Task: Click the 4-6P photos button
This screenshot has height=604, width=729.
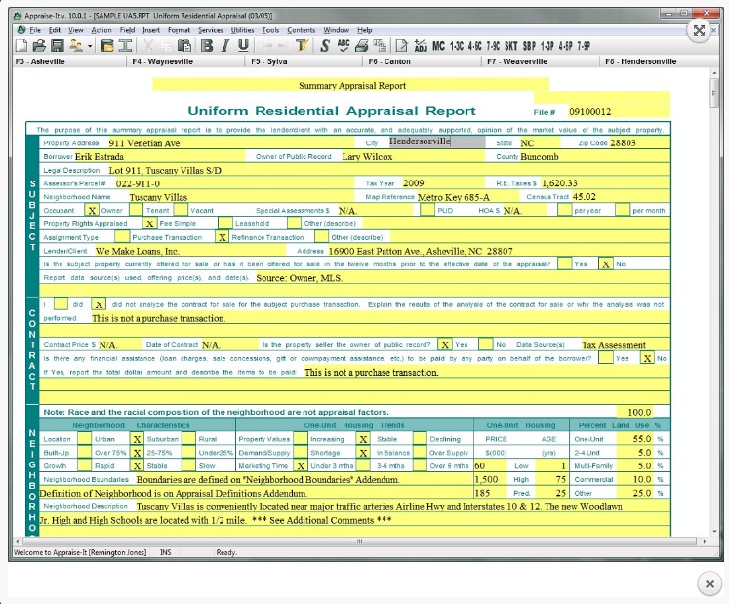Action: click(x=565, y=46)
